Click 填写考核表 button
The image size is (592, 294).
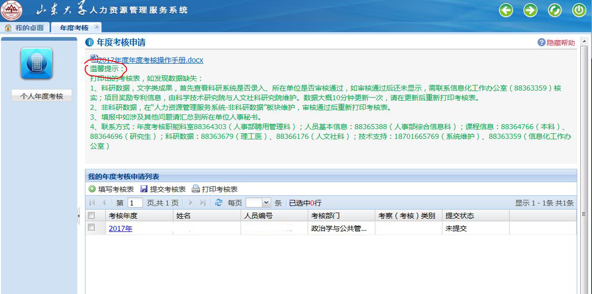(111, 189)
